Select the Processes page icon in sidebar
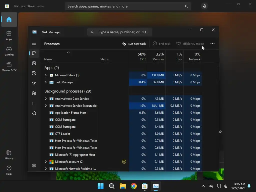256x192 pixels. 34,53
